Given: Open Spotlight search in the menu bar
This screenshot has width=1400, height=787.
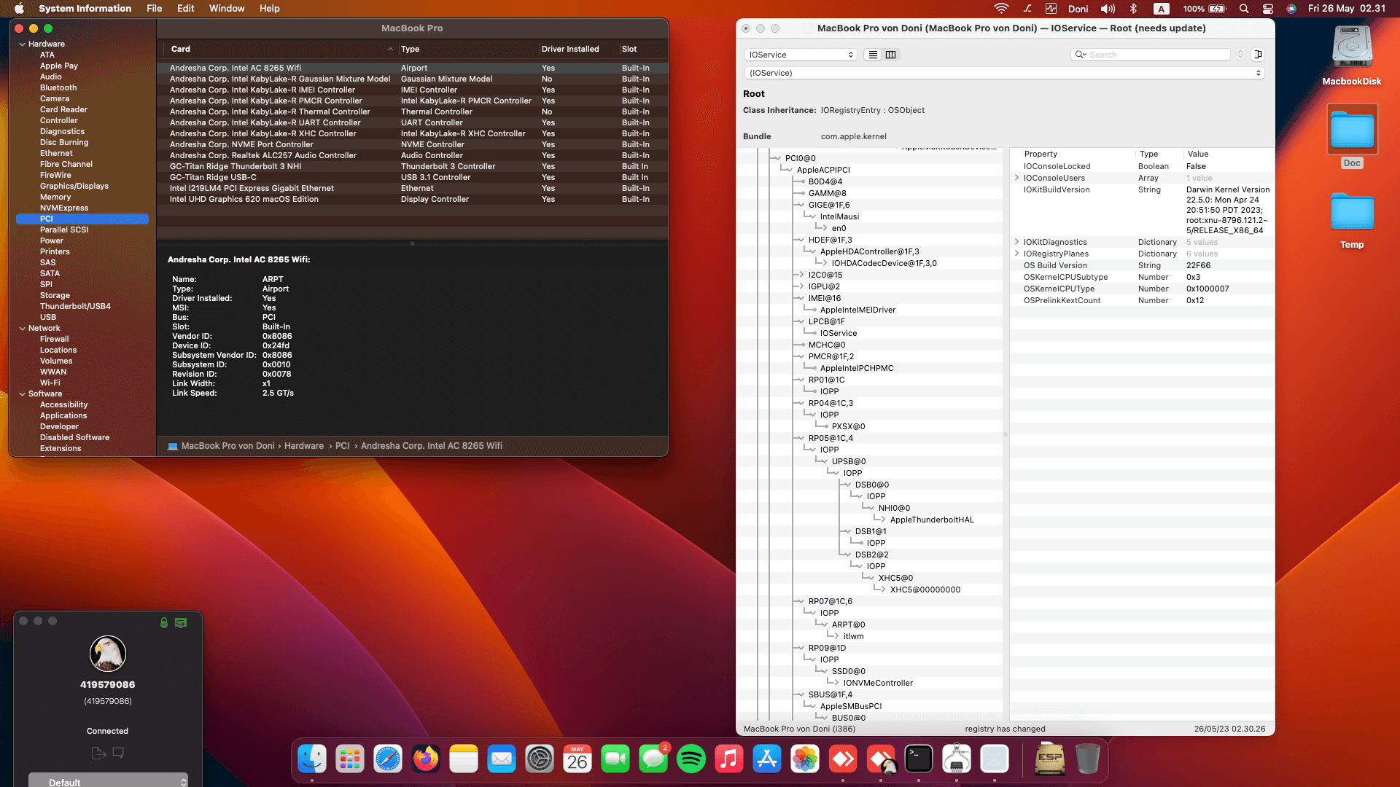Looking at the screenshot, I should click(x=1243, y=9).
